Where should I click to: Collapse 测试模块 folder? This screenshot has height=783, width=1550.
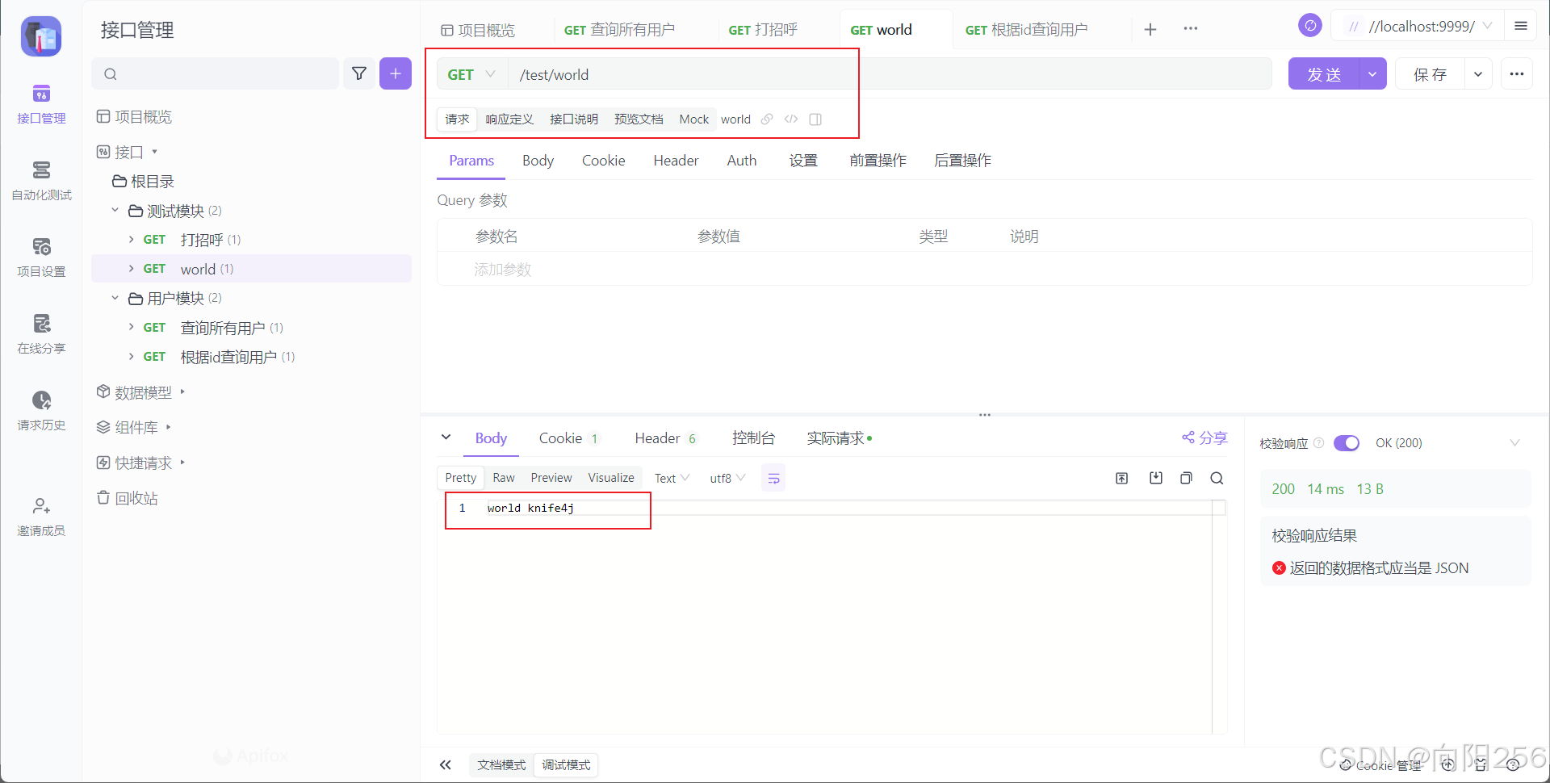pyautogui.click(x=115, y=211)
